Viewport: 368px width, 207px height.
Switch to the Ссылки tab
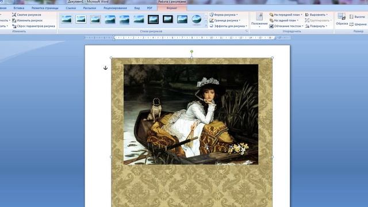[71, 8]
